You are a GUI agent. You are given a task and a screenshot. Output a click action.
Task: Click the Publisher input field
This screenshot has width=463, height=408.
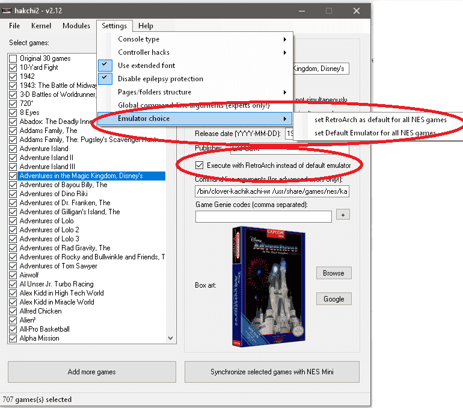tap(289, 149)
